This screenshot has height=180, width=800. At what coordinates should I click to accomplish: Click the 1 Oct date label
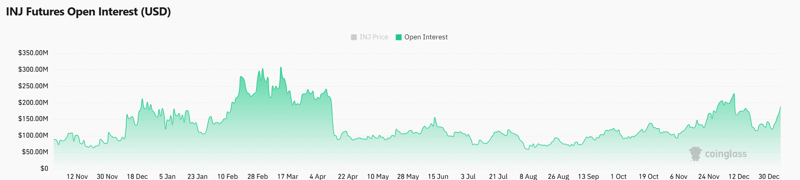pyautogui.click(x=618, y=176)
